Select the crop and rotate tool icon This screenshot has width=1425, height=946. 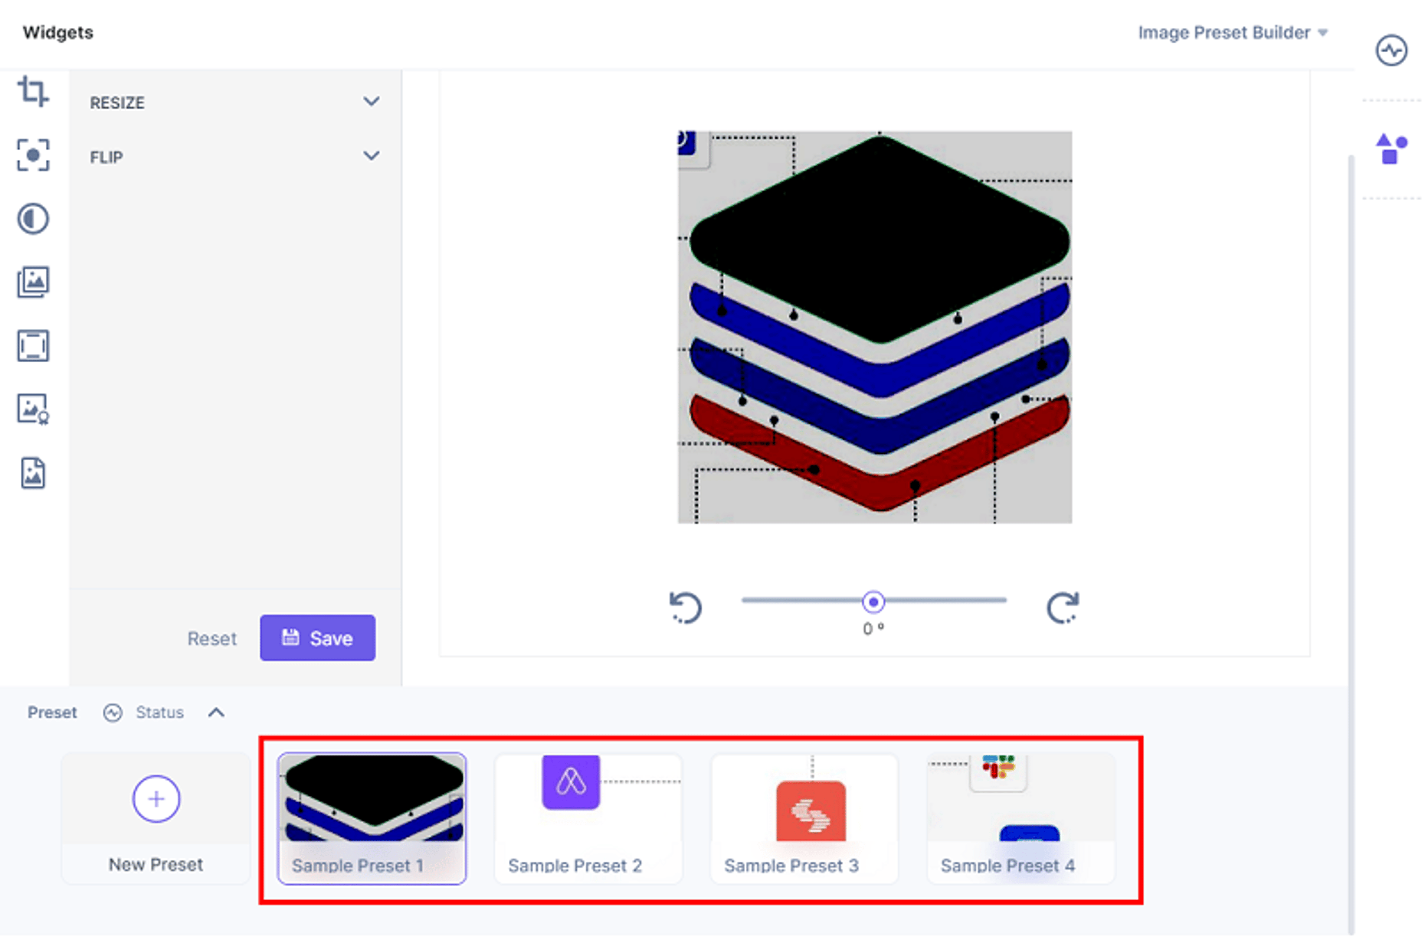[33, 92]
